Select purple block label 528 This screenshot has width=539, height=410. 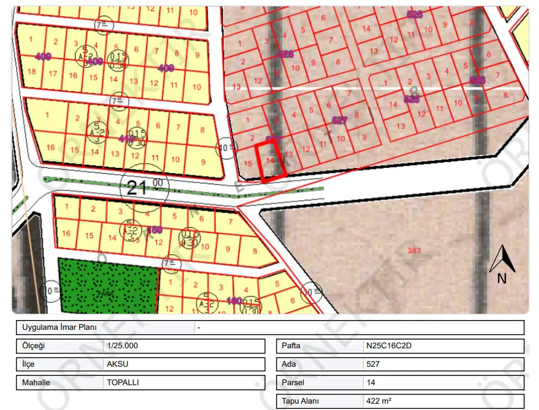[285, 54]
